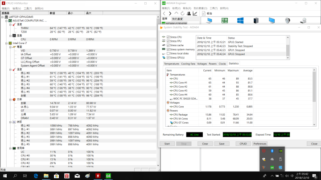The image size is (321, 180).
Task: Open Microsoft Edge from taskbar
Action: [36, 176]
